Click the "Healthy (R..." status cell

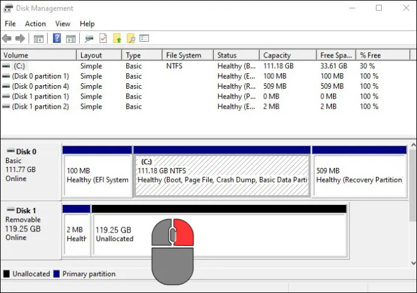click(x=237, y=86)
